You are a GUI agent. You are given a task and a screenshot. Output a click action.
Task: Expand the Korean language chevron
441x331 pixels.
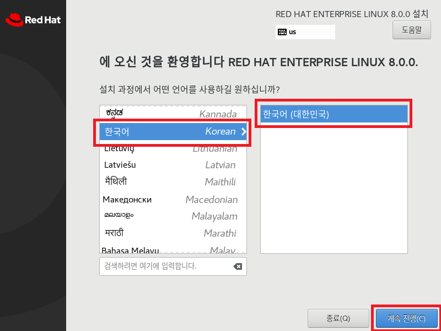[244, 131]
